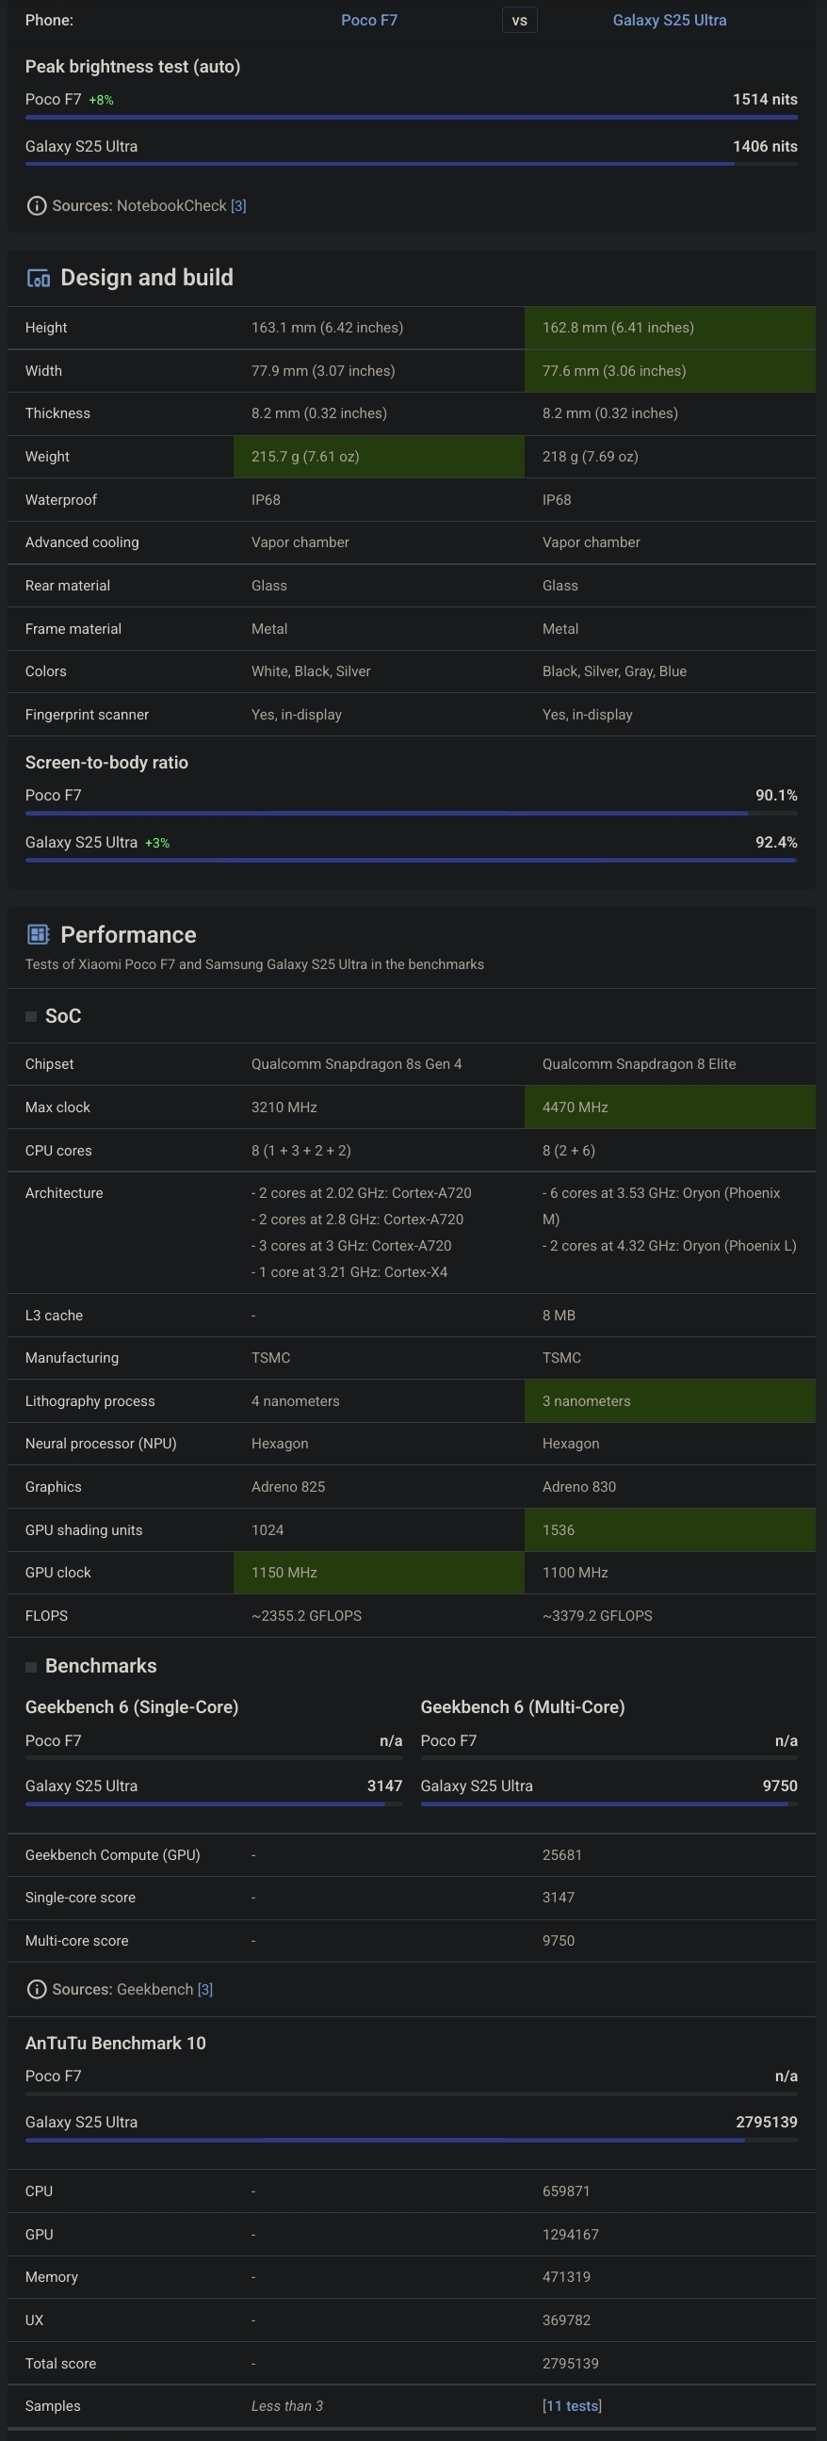827x2441 pixels.
Task: Click the highlighted 162.8 mm height cell
Action: coord(670,328)
